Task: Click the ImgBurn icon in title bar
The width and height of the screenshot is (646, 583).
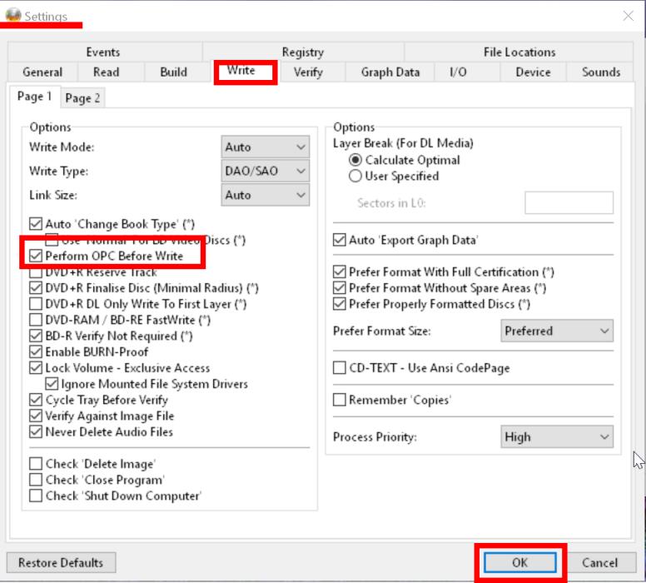Action: coord(13,16)
